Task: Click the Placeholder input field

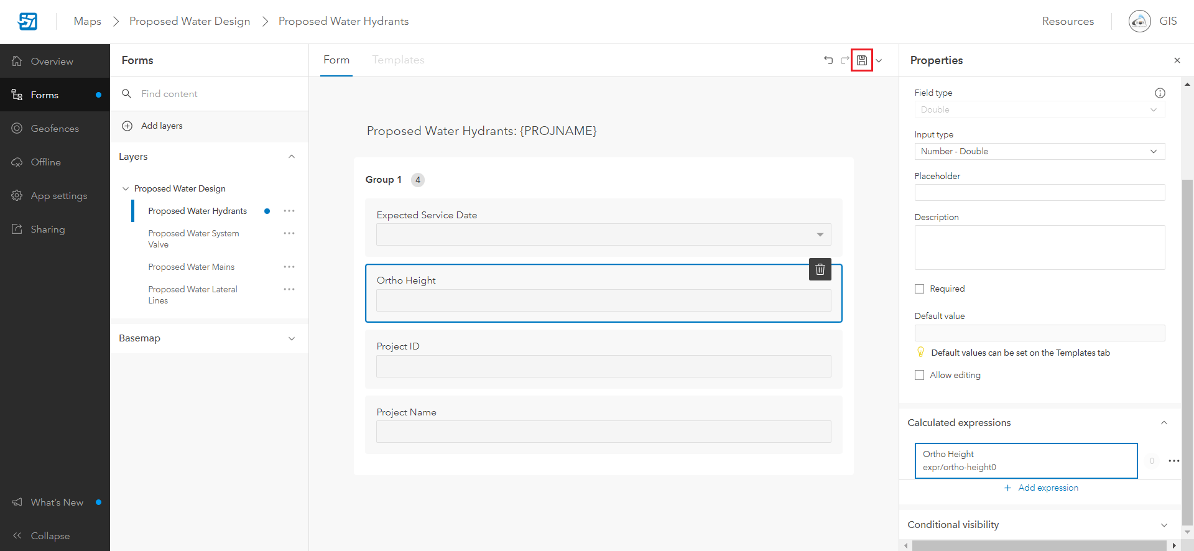Action: [x=1039, y=193]
